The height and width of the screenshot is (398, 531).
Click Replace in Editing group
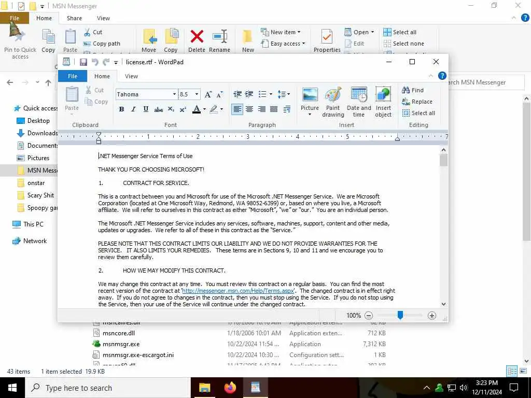(417, 102)
